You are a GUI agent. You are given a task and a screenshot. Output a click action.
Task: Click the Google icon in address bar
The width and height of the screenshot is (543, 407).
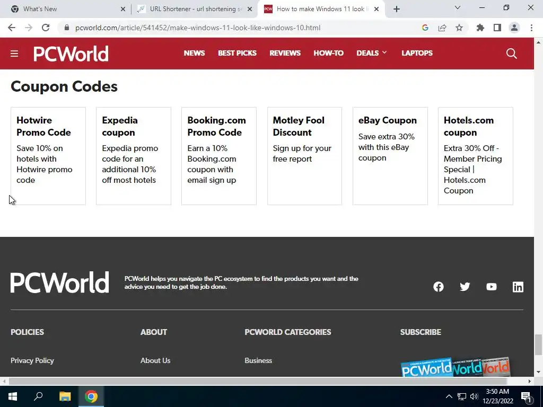(425, 28)
